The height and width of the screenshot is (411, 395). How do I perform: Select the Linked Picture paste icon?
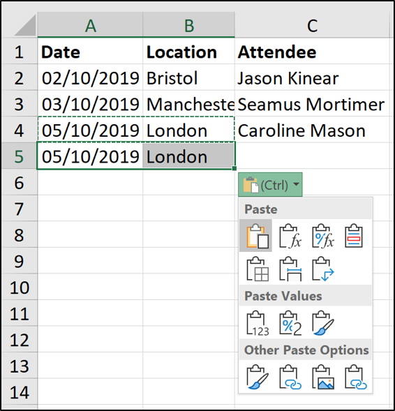point(355,377)
